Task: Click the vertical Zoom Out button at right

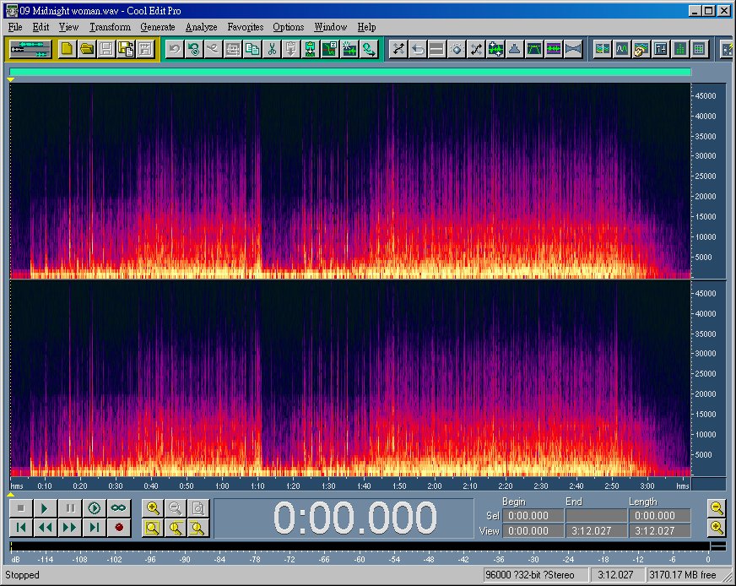Action: pyautogui.click(x=717, y=508)
